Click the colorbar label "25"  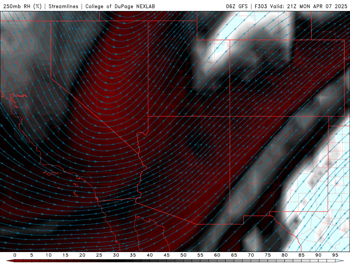point(99,255)
